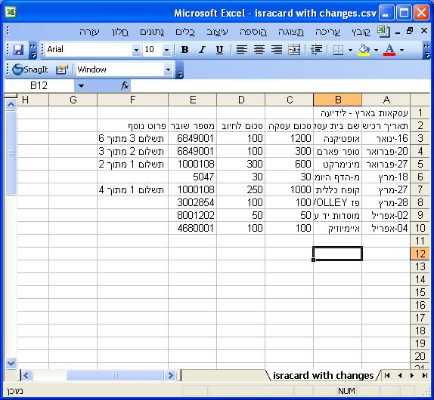The height and width of the screenshot is (400, 434).
Task: Expand Standard toolbar options next to Save
Action: (x=33, y=51)
